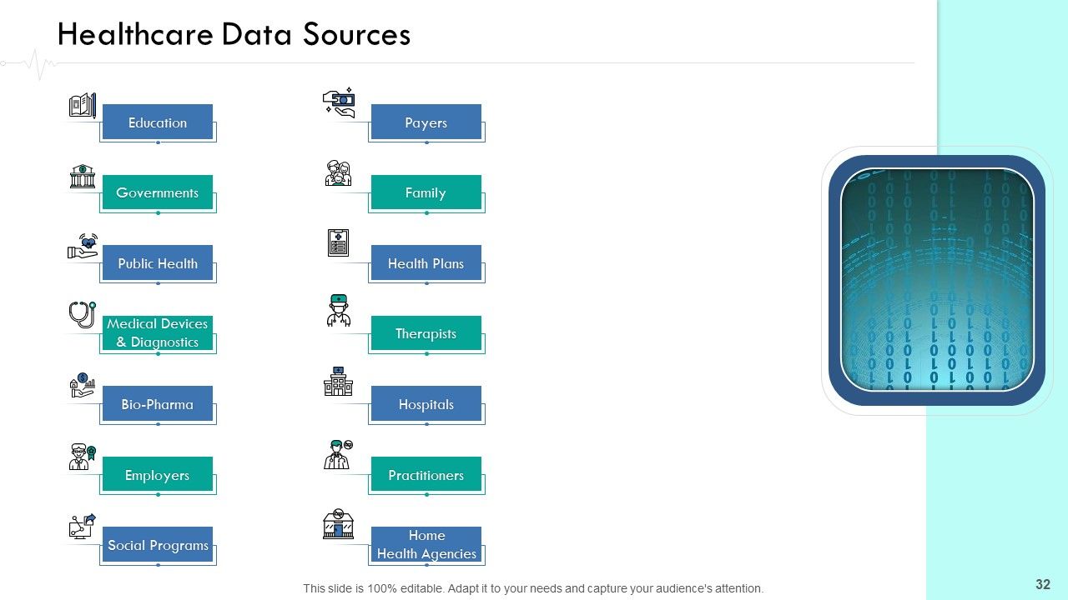Select the Therapists masked doctor icon

338,310
